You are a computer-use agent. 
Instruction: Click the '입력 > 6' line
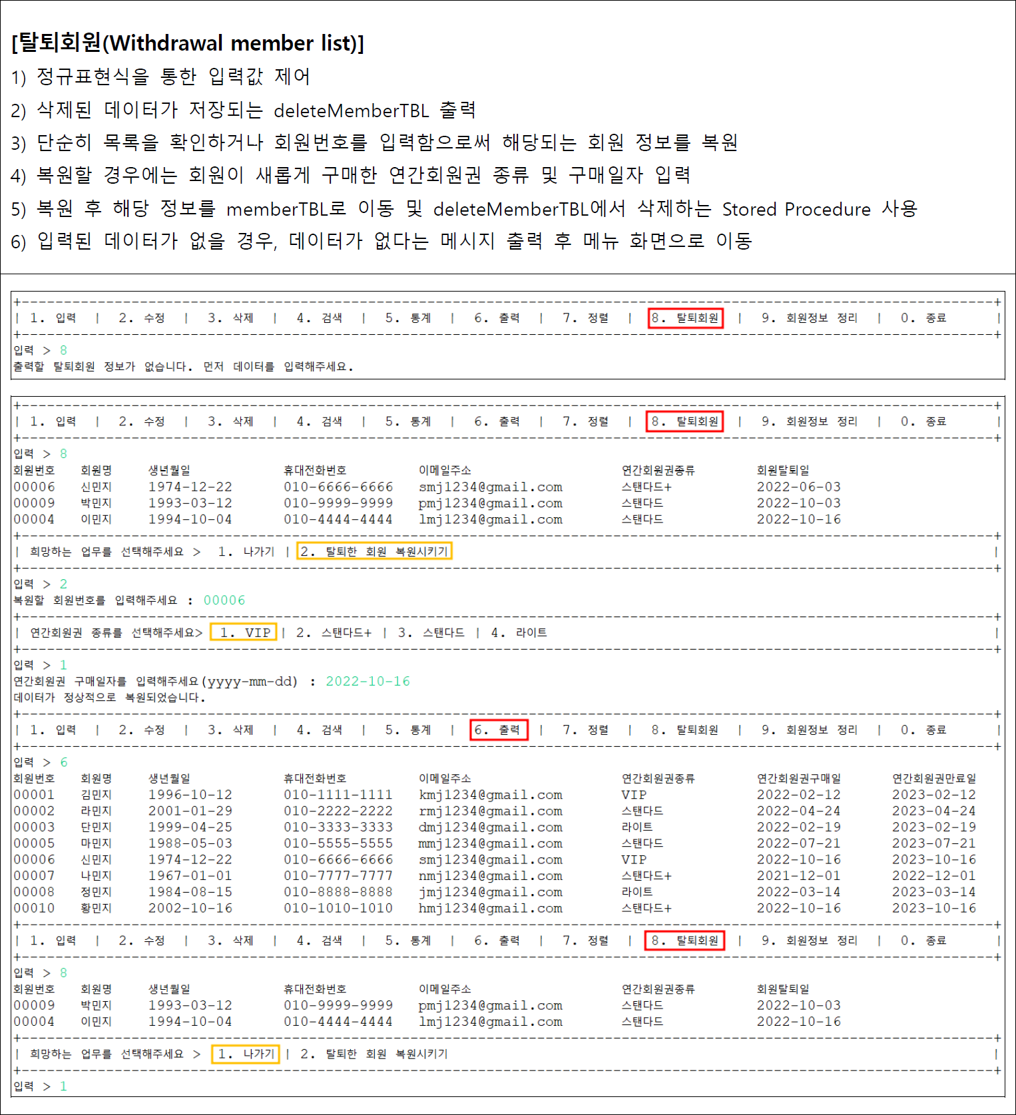[41, 762]
